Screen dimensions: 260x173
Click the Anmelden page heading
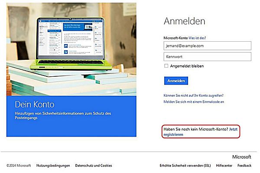(185, 21)
